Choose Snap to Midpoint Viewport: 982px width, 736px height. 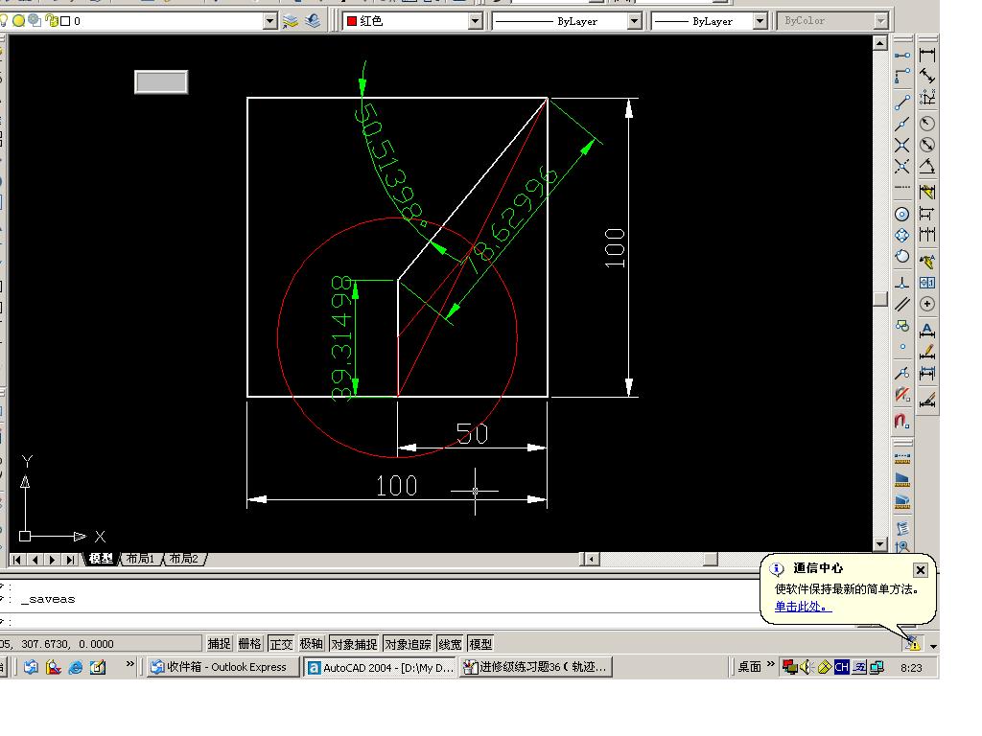click(x=901, y=124)
